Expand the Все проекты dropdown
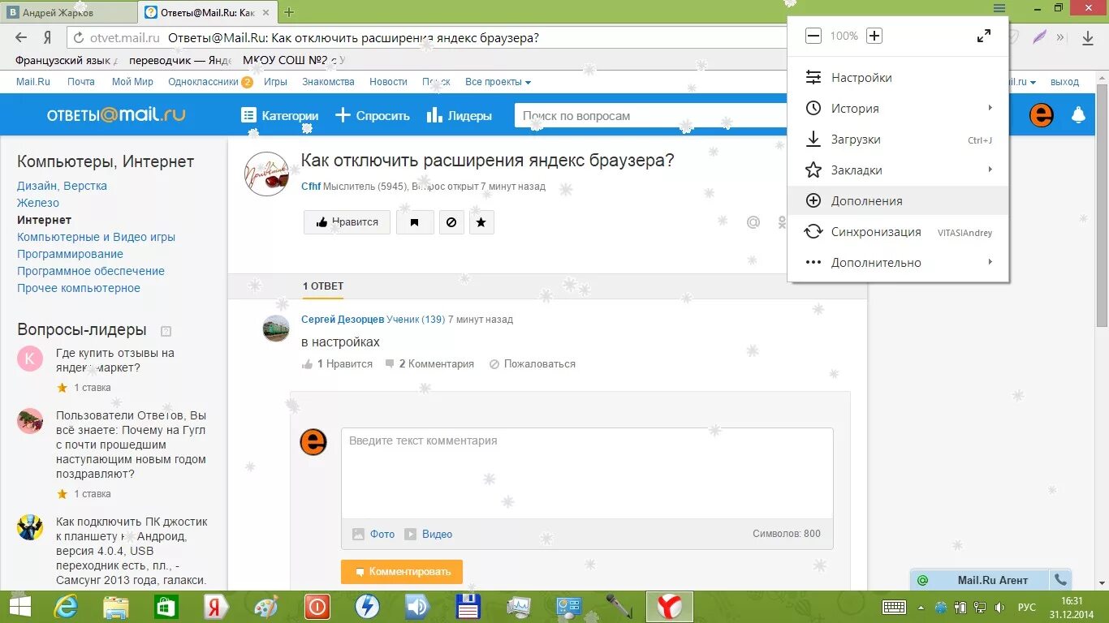Image resolution: width=1109 pixels, height=623 pixels. point(498,82)
